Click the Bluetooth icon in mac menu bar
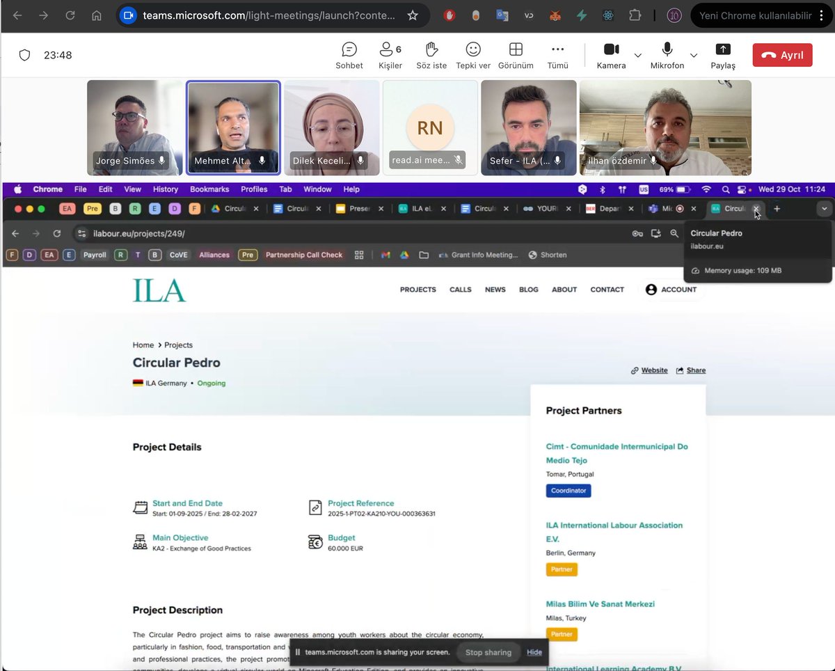Screen dimensions: 835x671 (x=602, y=189)
